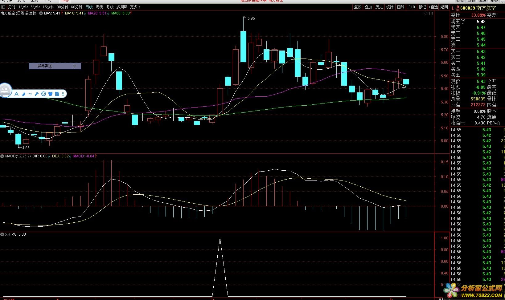Click the 总量 550835 value
The width and height of the screenshot is (505, 300).
pos(478,99)
